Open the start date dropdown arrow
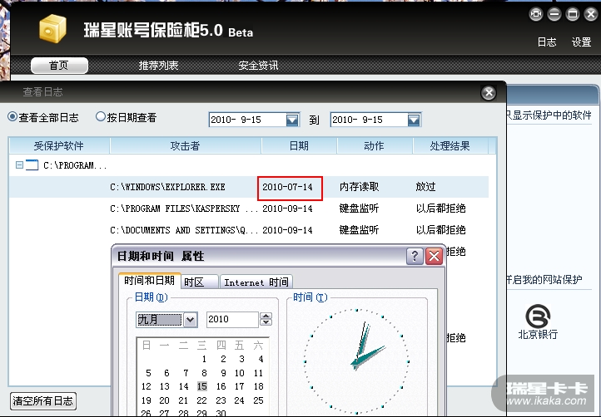This screenshot has width=601, height=417. (x=292, y=120)
